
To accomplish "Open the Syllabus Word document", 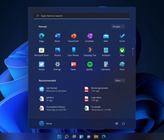I will point(46,99).
